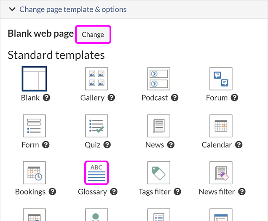Open help for the Gallery template

(x=111, y=98)
